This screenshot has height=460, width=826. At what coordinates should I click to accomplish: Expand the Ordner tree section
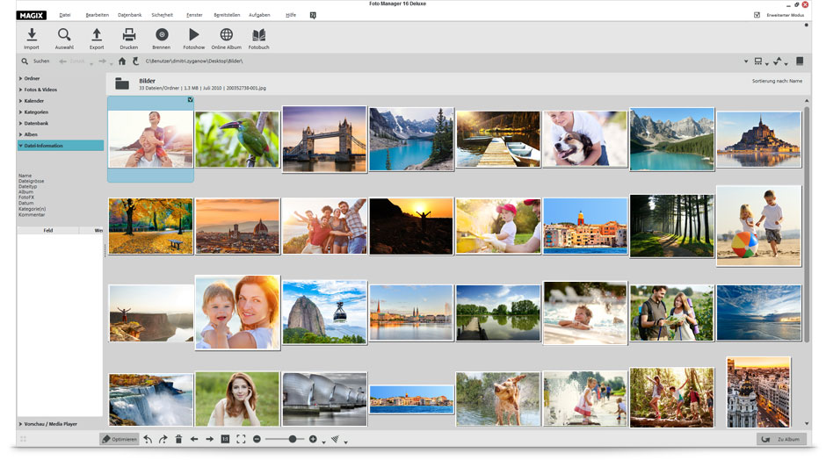20,78
